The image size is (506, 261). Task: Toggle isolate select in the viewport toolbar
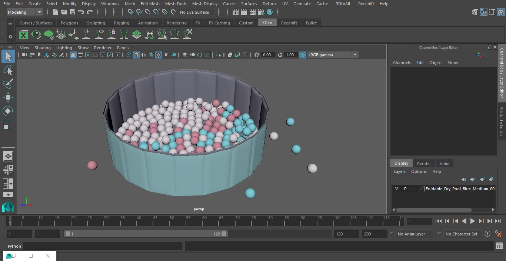pos(219,55)
